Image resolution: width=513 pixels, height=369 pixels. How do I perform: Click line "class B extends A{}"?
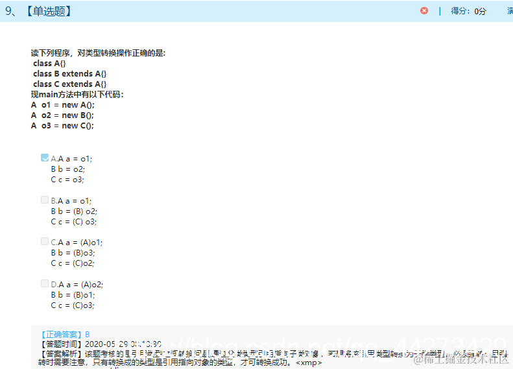point(69,73)
